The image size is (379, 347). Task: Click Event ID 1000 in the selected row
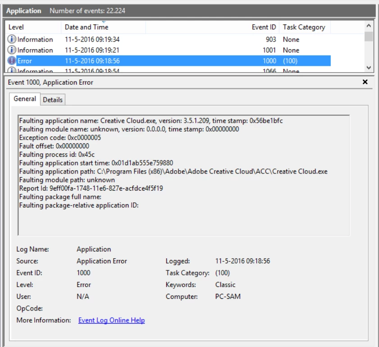coord(269,61)
